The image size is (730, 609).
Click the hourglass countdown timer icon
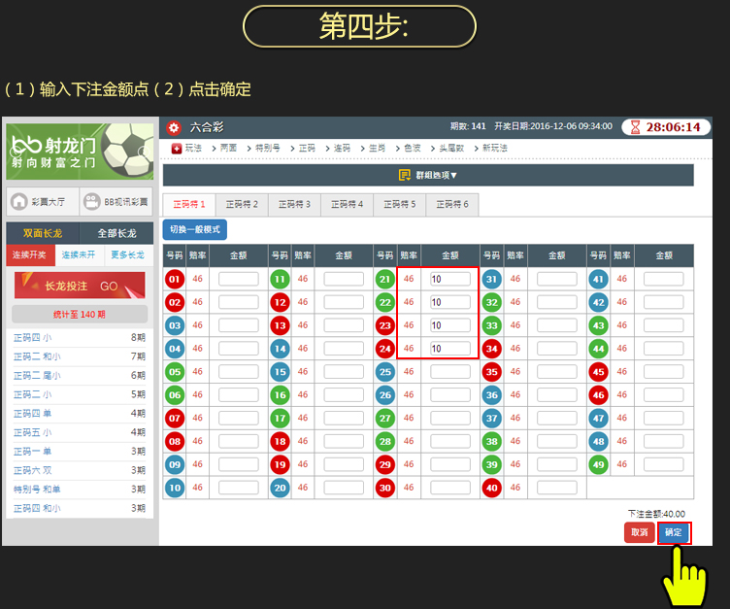coord(635,127)
